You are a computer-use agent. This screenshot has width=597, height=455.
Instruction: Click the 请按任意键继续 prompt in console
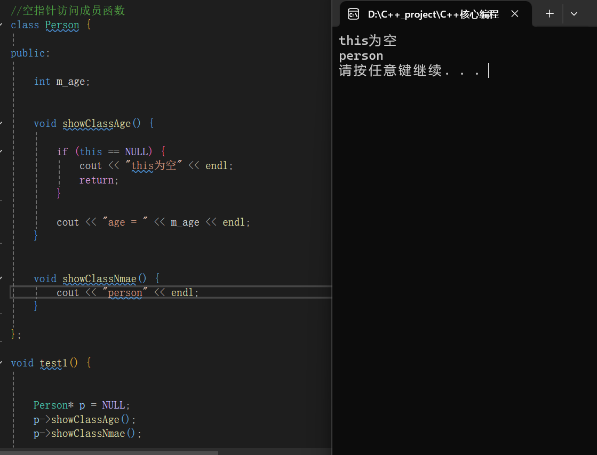coord(410,70)
